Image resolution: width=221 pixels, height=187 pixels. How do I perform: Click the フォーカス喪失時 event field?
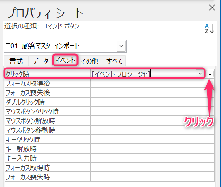[153, 177]
